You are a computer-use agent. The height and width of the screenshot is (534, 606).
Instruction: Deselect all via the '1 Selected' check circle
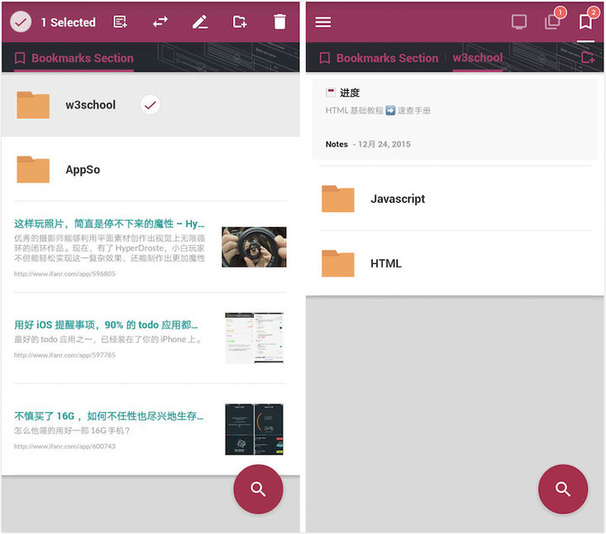click(21, 22)
